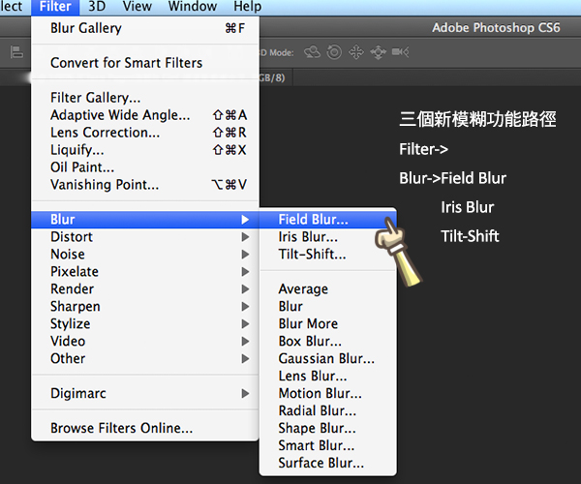Select the 3D pan mode icon
The image size is (581, 484).
[x=356, y=52]
